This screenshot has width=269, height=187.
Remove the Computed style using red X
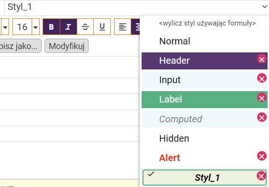click(261, 117)
